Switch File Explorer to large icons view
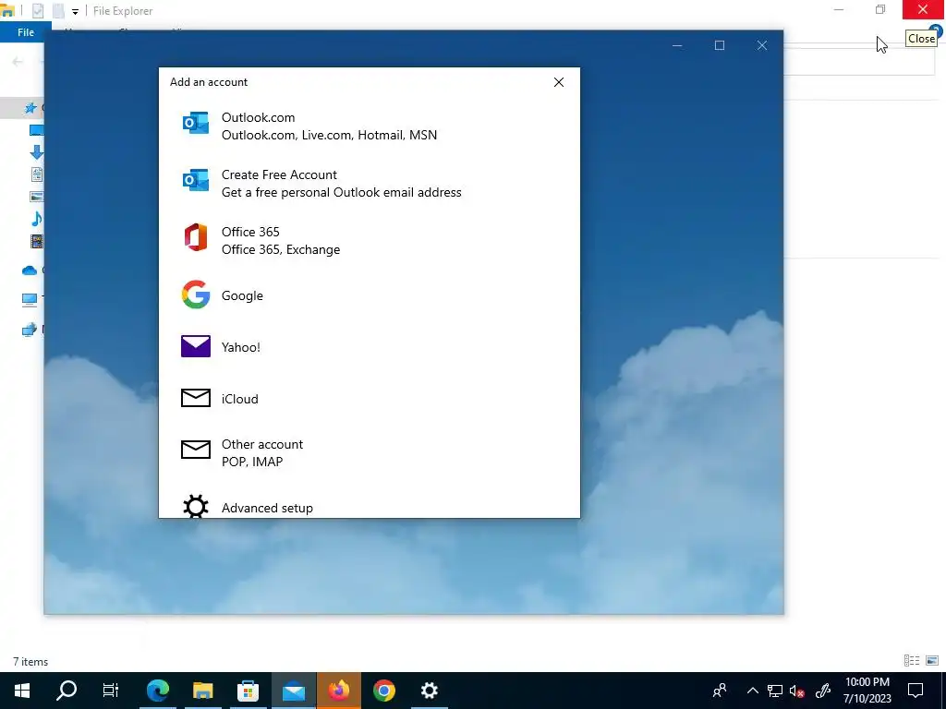Viewport: 946px width, 709px height. 932,661
